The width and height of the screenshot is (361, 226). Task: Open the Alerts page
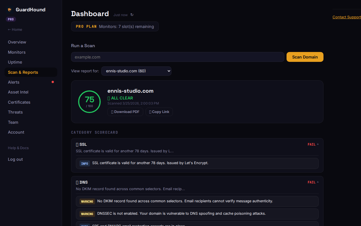(x=31, y=82)
